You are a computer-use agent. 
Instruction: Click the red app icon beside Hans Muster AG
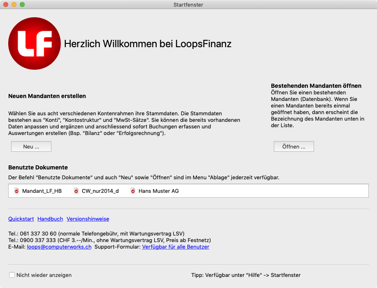(132, 190)
